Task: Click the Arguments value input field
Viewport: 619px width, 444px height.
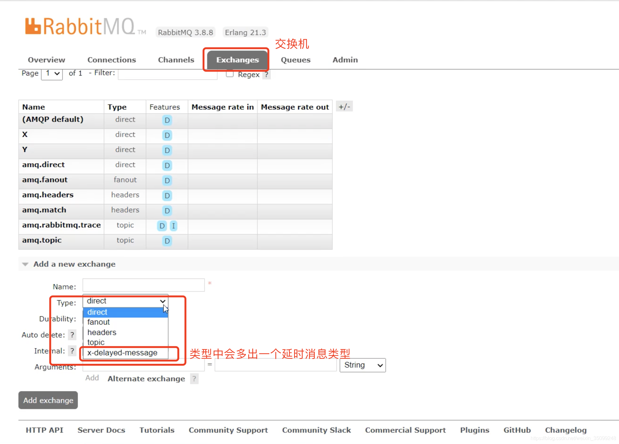Action: [276, 365]
